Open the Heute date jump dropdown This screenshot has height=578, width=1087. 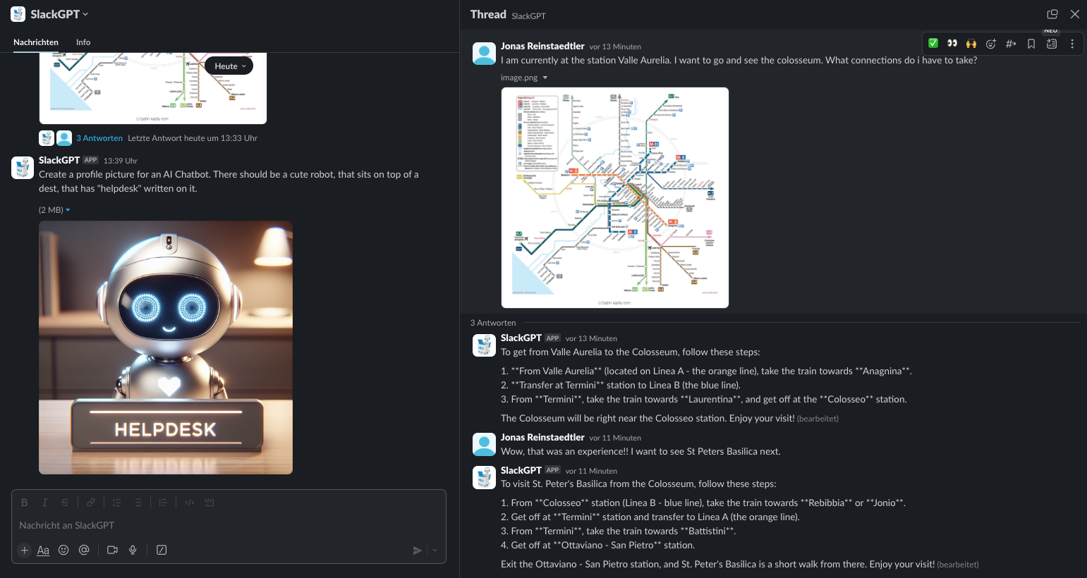229,66
